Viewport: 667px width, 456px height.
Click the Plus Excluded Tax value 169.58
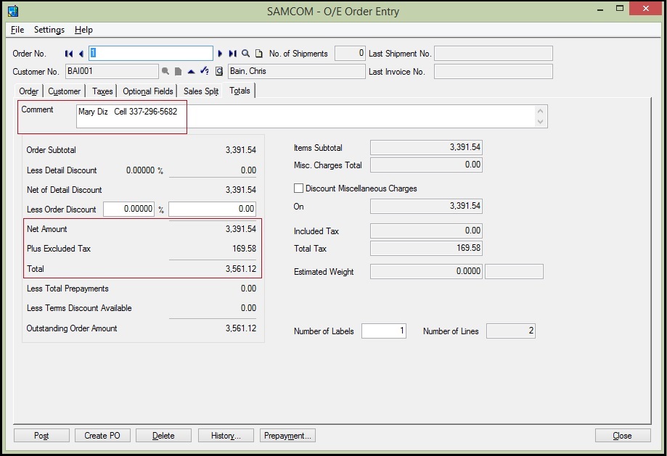click(x=244, y=249)
